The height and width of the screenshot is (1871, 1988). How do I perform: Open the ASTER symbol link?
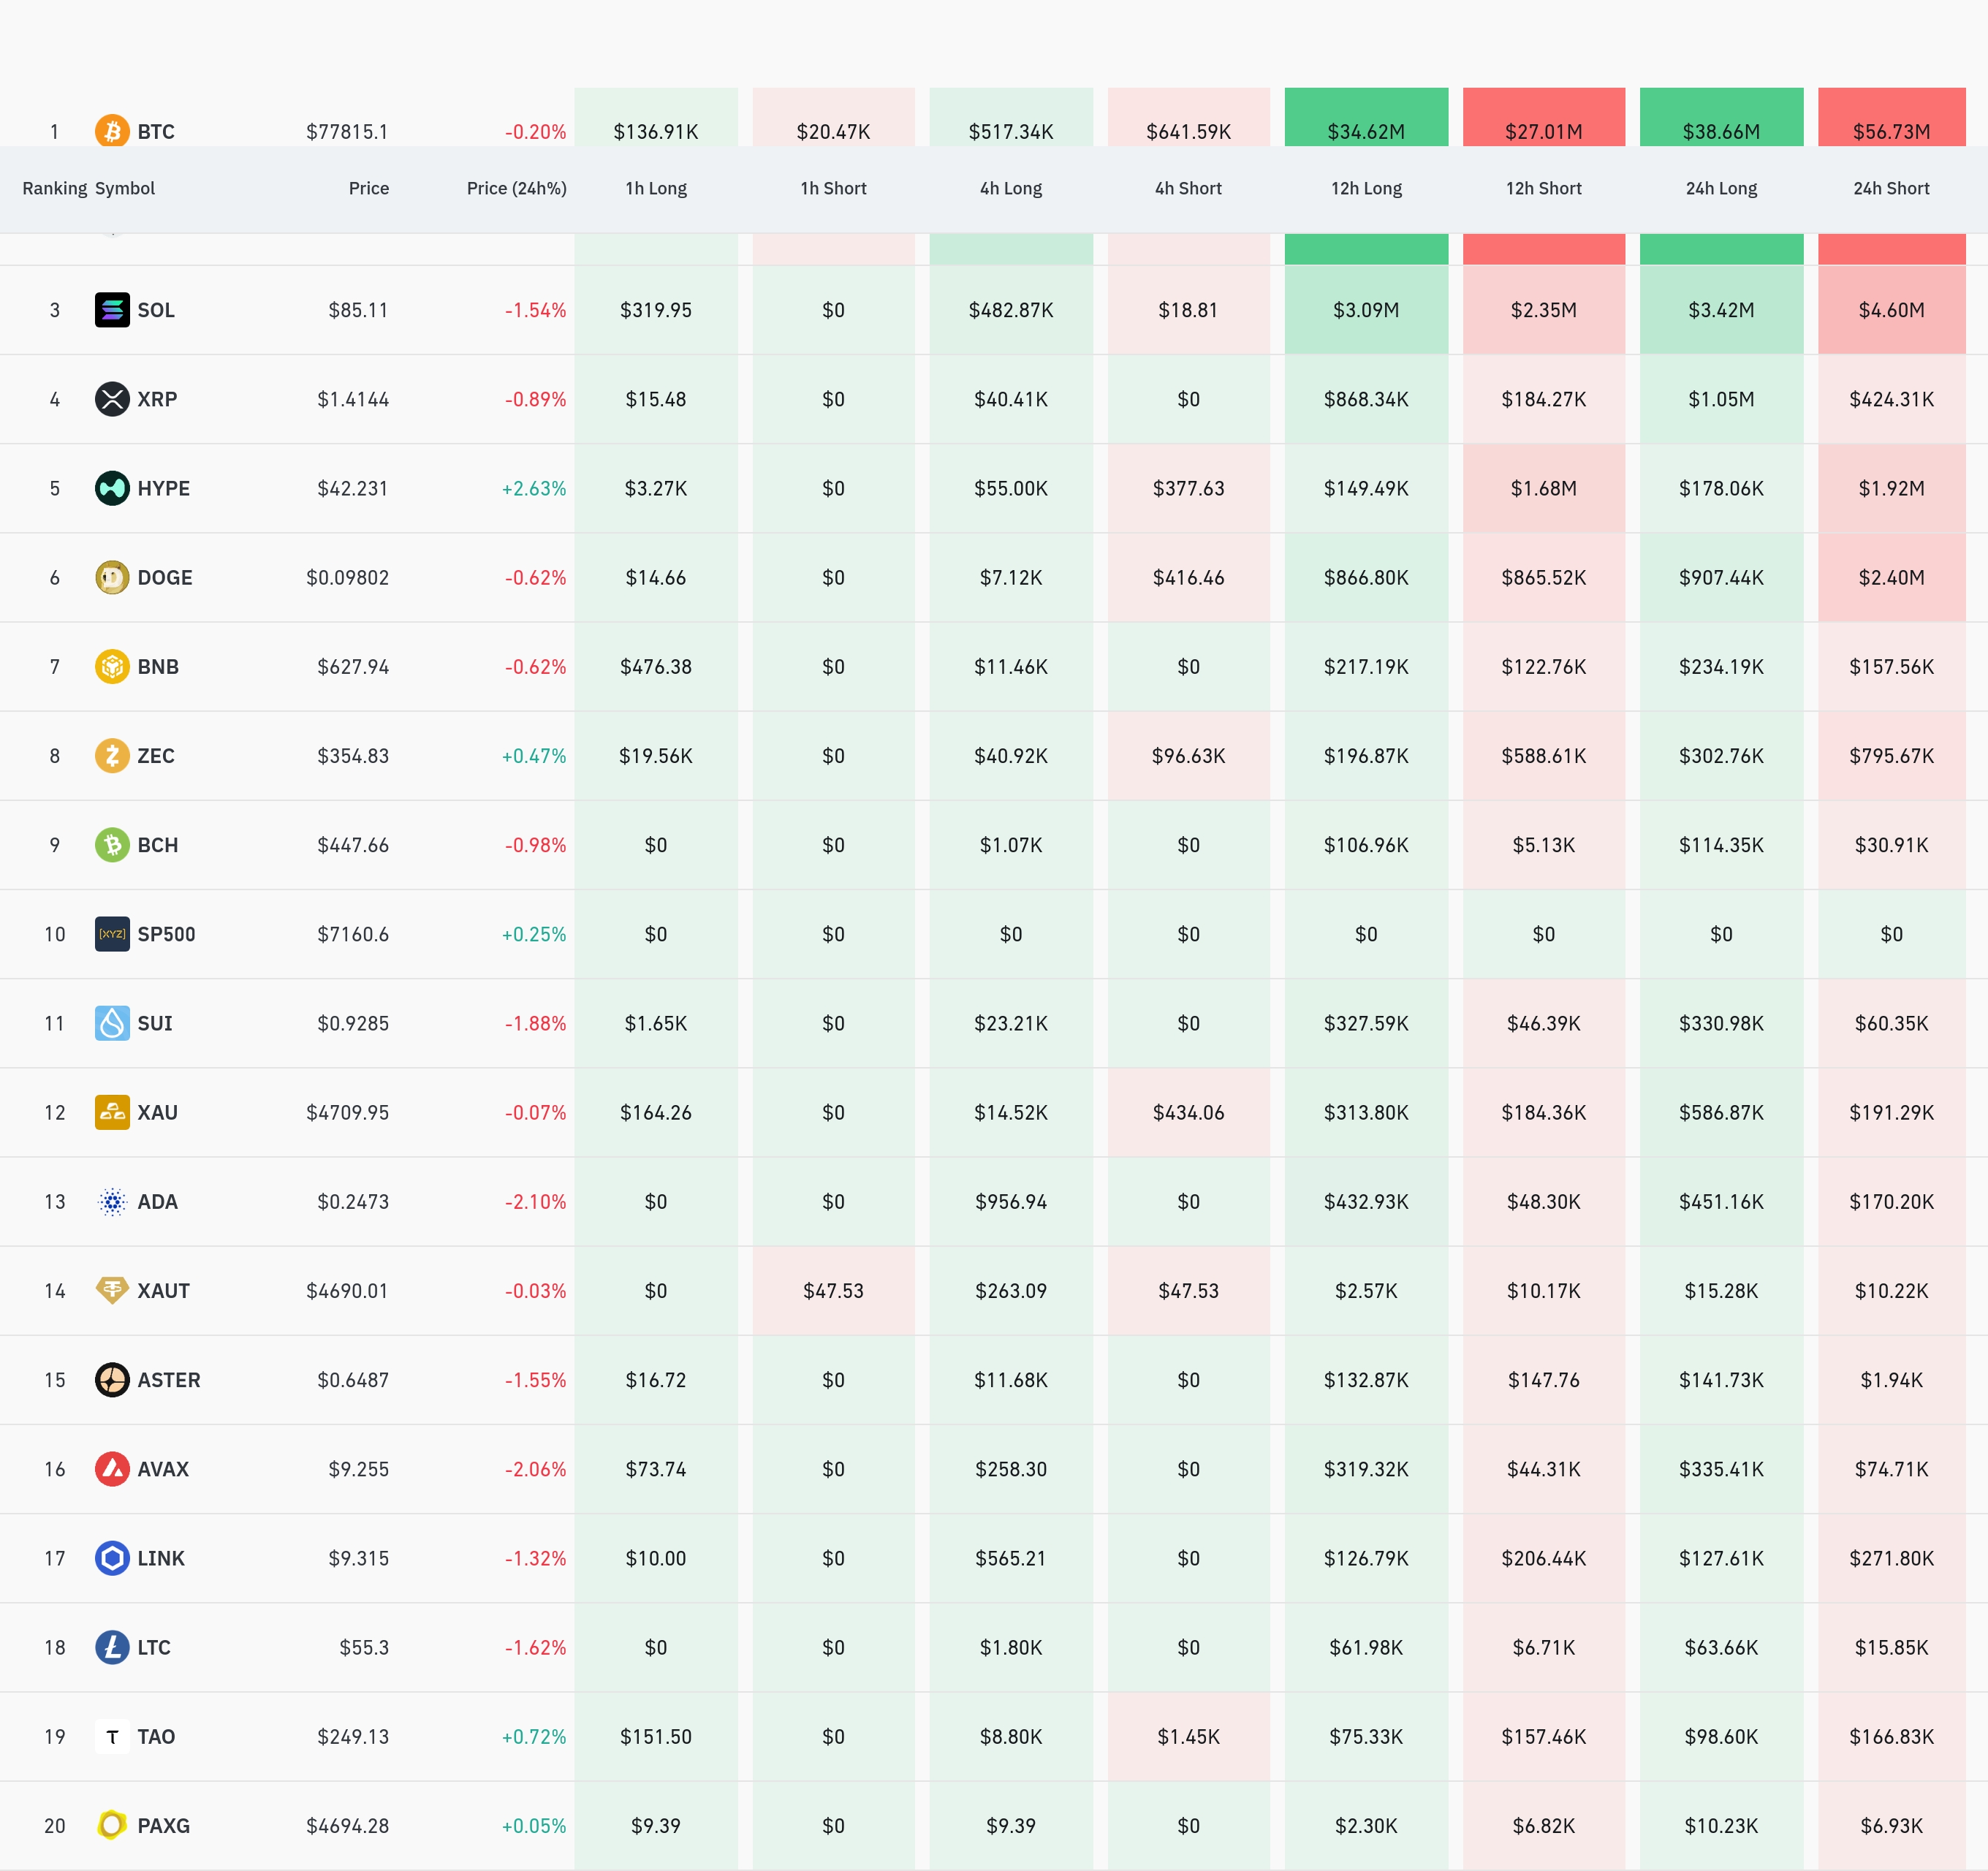(x=168, y=1380)
